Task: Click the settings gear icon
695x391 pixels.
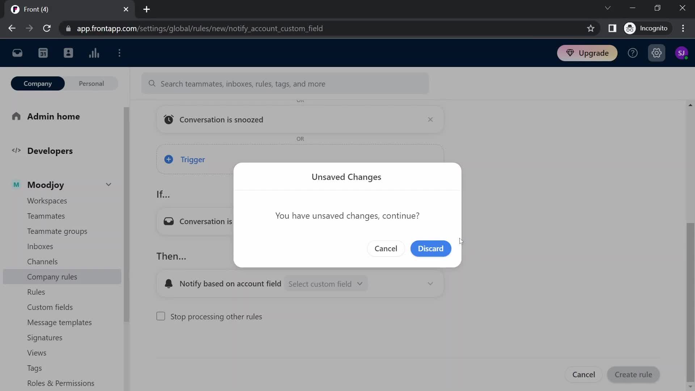Action: (656, 52)
